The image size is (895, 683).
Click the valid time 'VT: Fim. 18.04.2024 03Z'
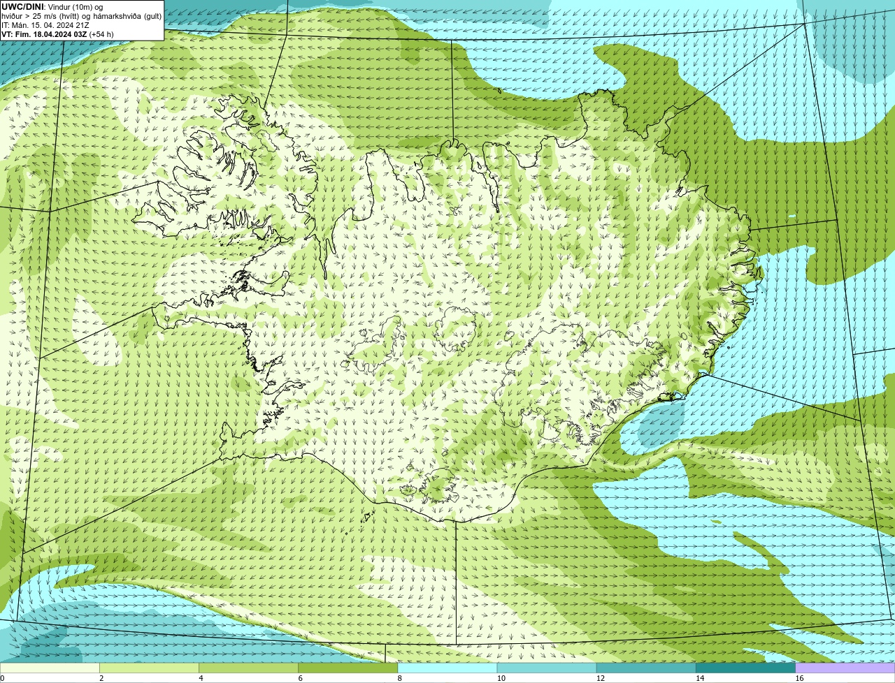44,34
